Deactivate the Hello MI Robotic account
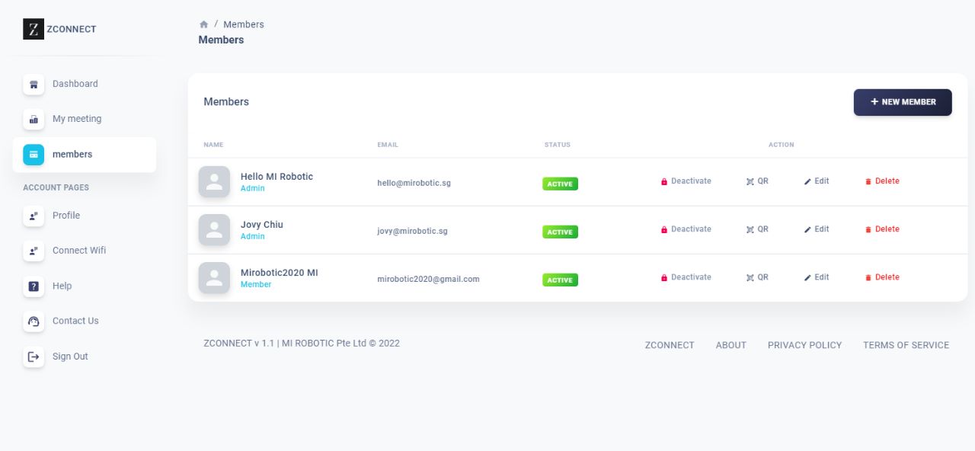This screenshot has width=975, height=451. coord(686,181)
